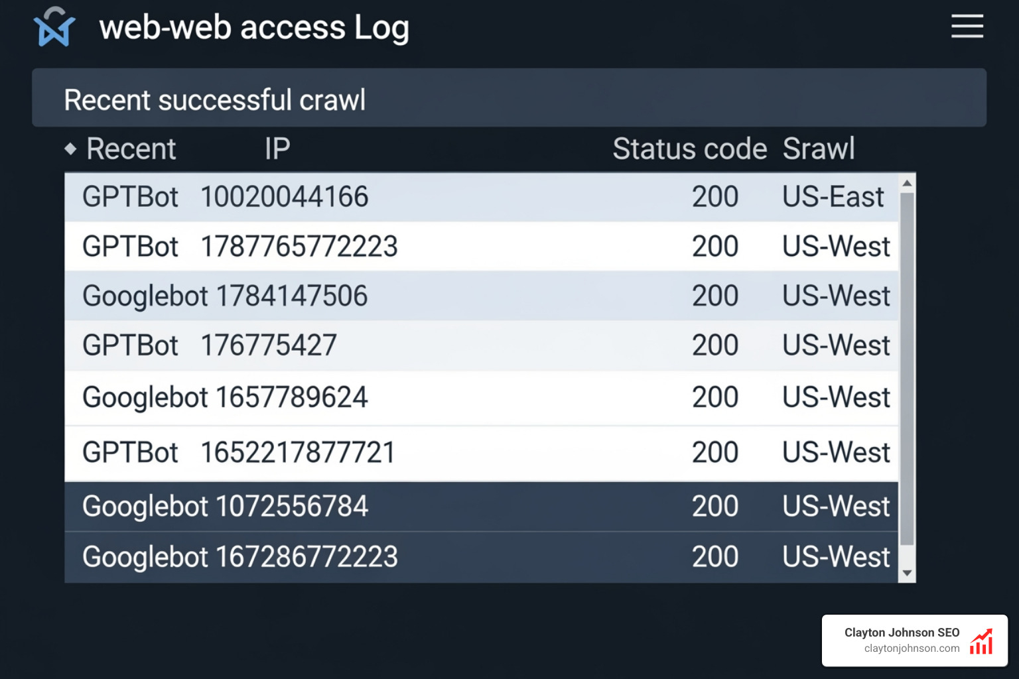Click the bot glyph in the header logo
The height and width of the screenshot is (679, 1019).
point(56,32)
